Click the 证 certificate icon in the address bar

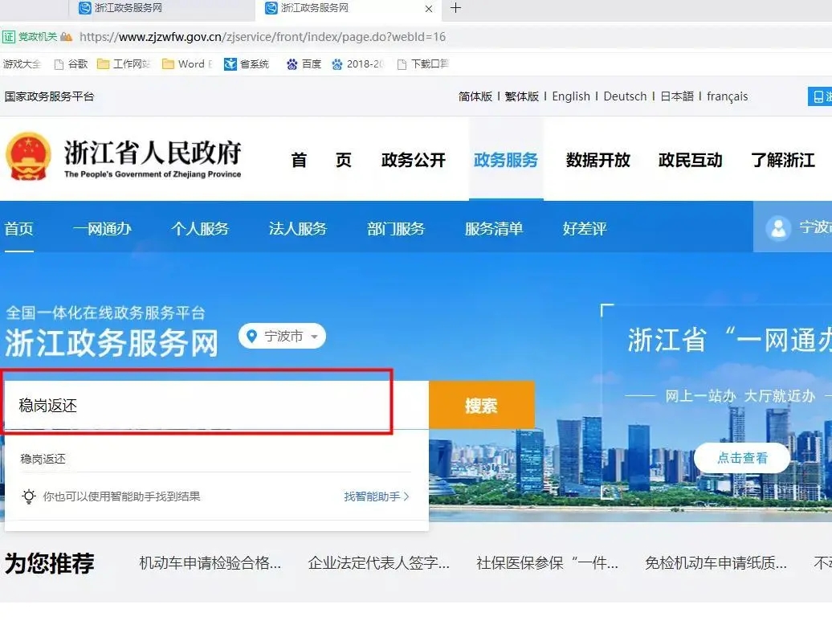pos(9,37)
